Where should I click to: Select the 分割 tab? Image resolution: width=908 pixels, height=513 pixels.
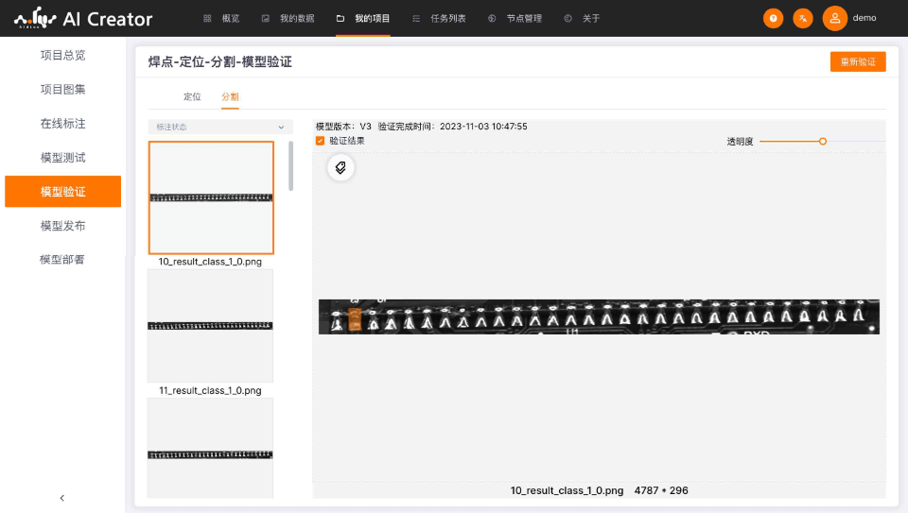point(230,96)
